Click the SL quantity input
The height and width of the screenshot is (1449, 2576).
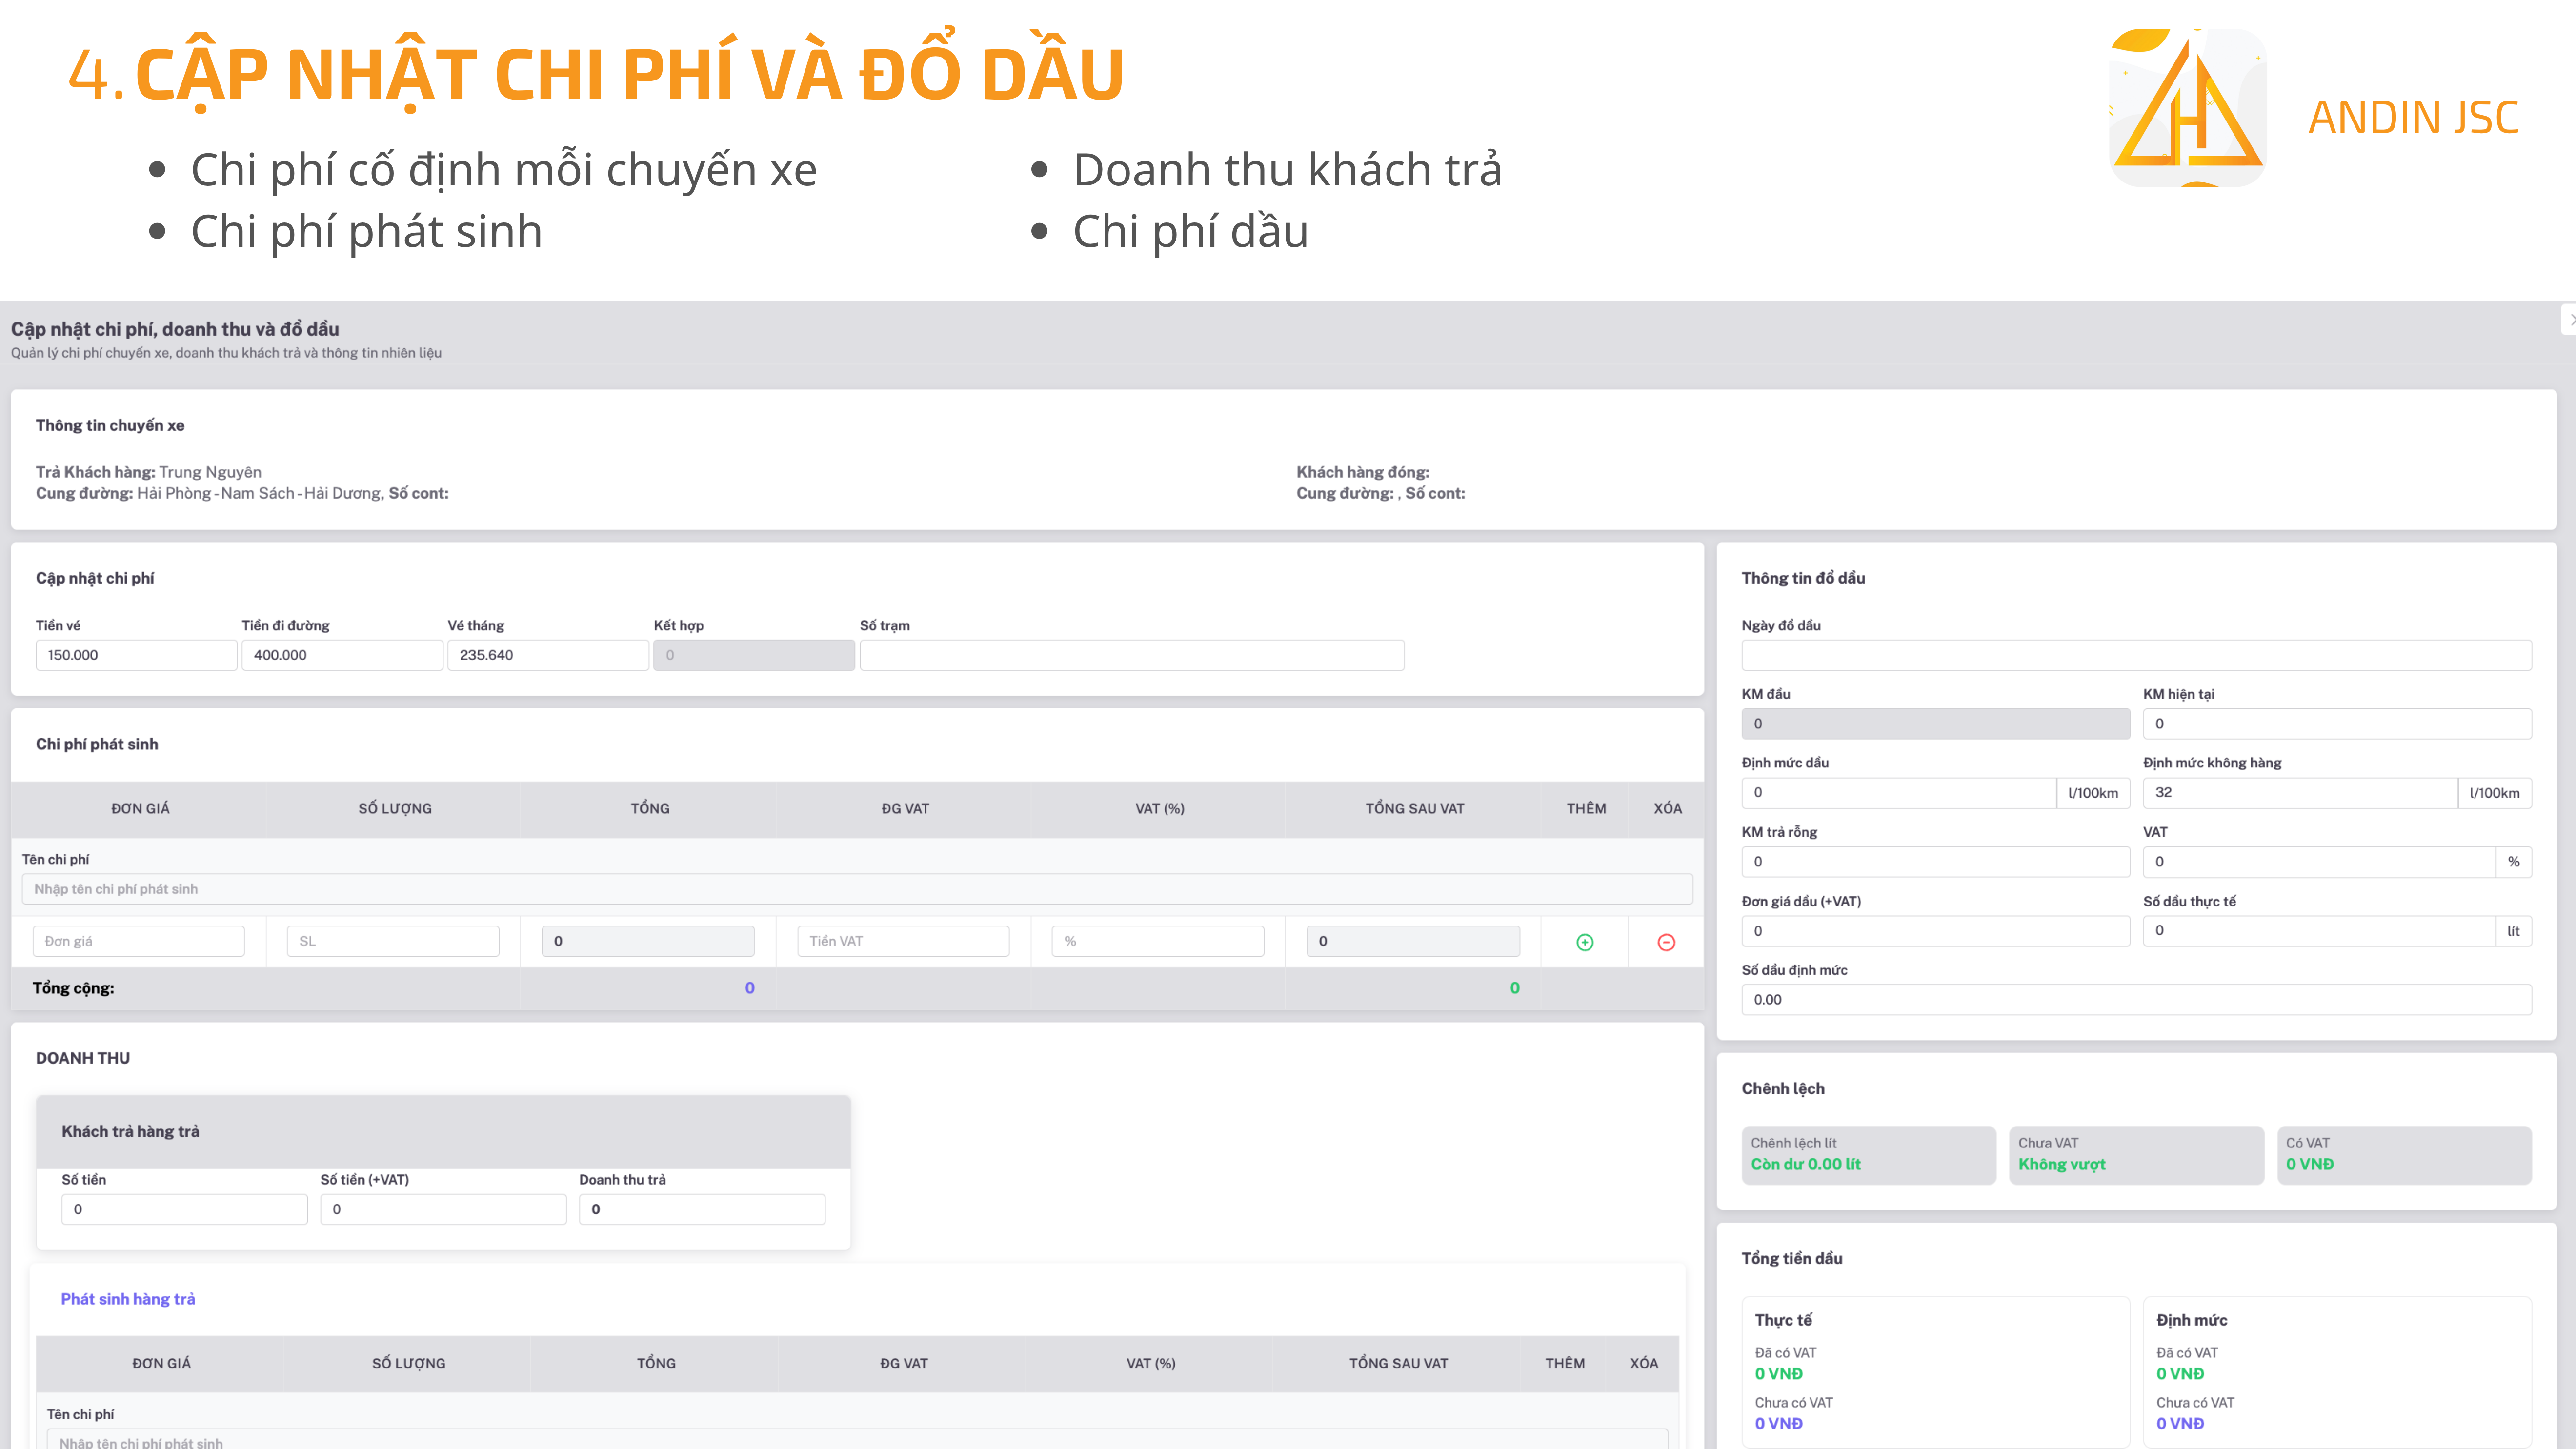(393, 941)
